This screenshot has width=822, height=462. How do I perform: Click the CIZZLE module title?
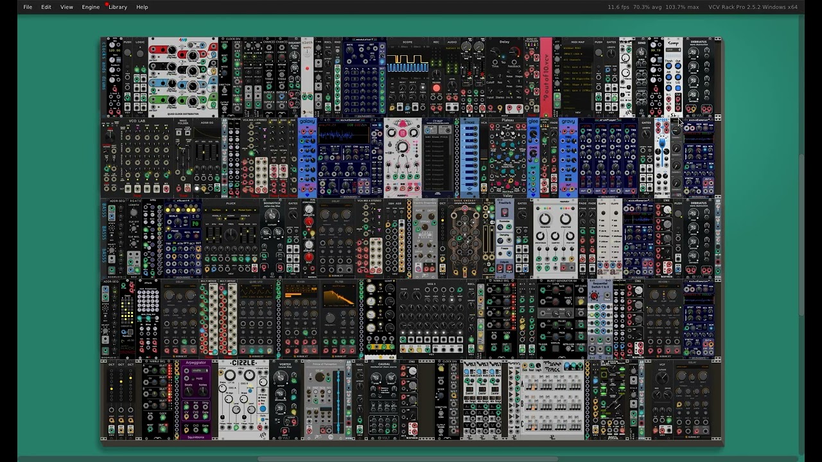pos(243,363)
